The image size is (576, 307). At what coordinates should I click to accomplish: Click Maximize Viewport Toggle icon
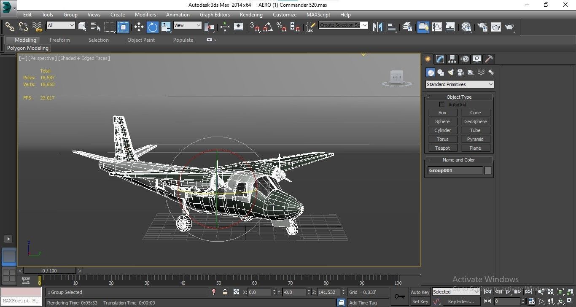click(x=571, y=302)
